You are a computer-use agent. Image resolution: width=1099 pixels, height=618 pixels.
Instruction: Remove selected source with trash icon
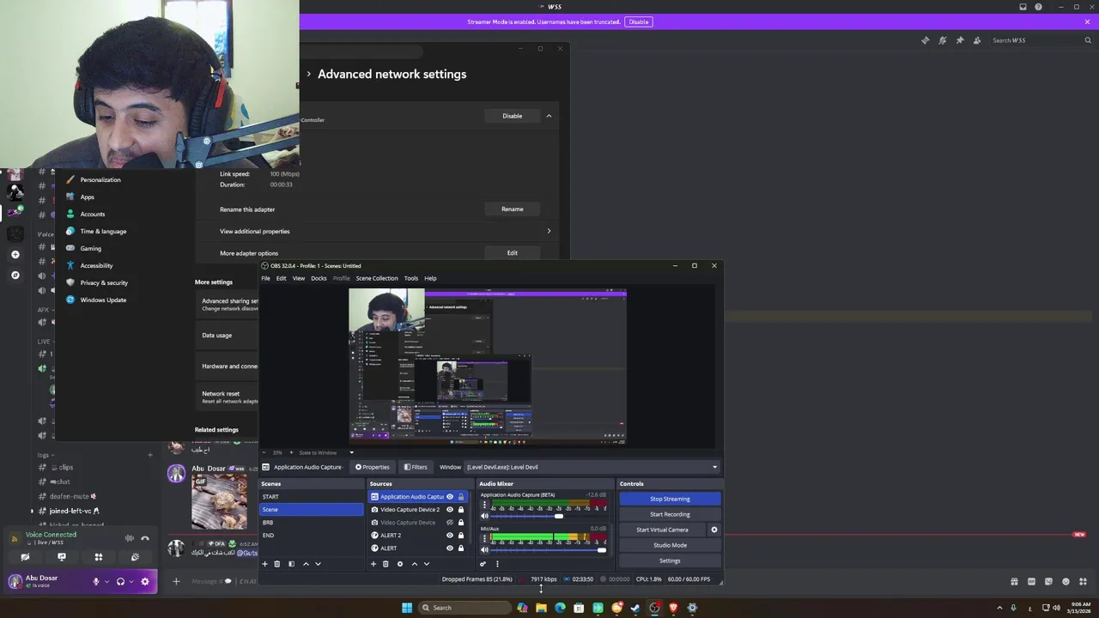[386, 564]
